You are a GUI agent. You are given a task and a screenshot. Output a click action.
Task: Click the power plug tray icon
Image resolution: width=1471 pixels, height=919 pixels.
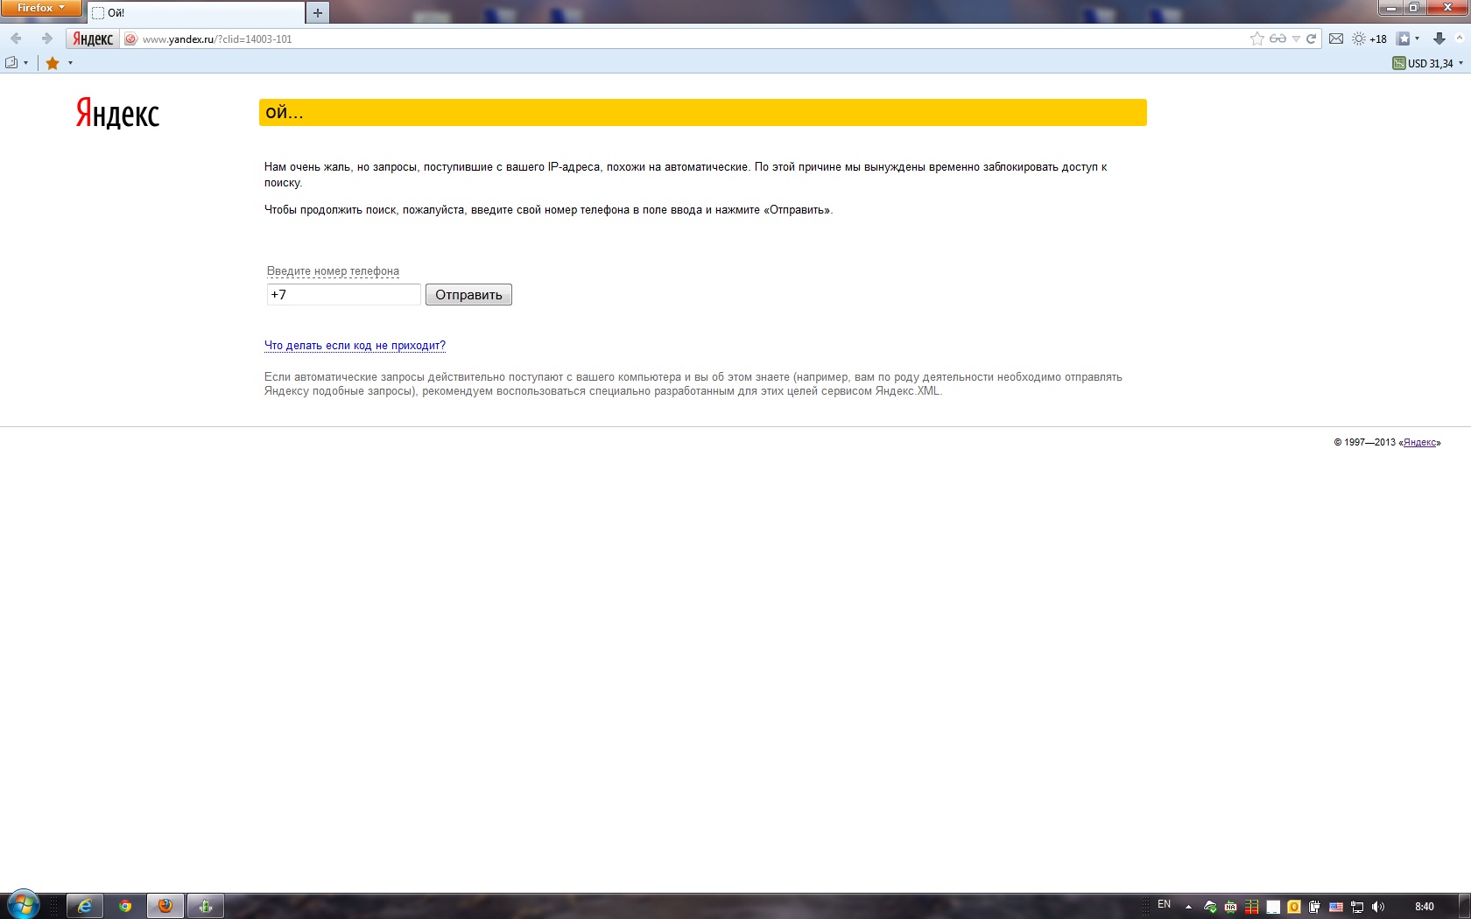click(1315, 907)
